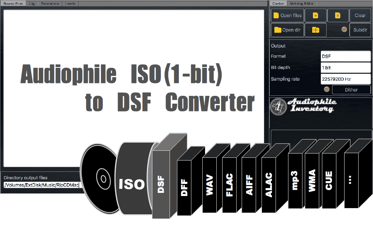The height and width of the screenshot is (226, 373).
Task: Remove a file with the X file icon
Action: (338, 16)
